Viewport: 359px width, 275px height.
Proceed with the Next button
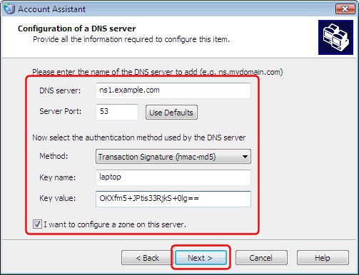(x=201, y=258)
